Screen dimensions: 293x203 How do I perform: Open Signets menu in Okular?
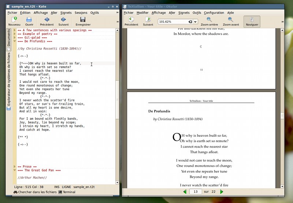(184, 13)
